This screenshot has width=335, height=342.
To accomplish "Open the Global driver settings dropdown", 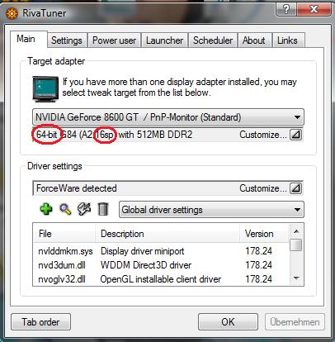I will (x=211, y=210).
